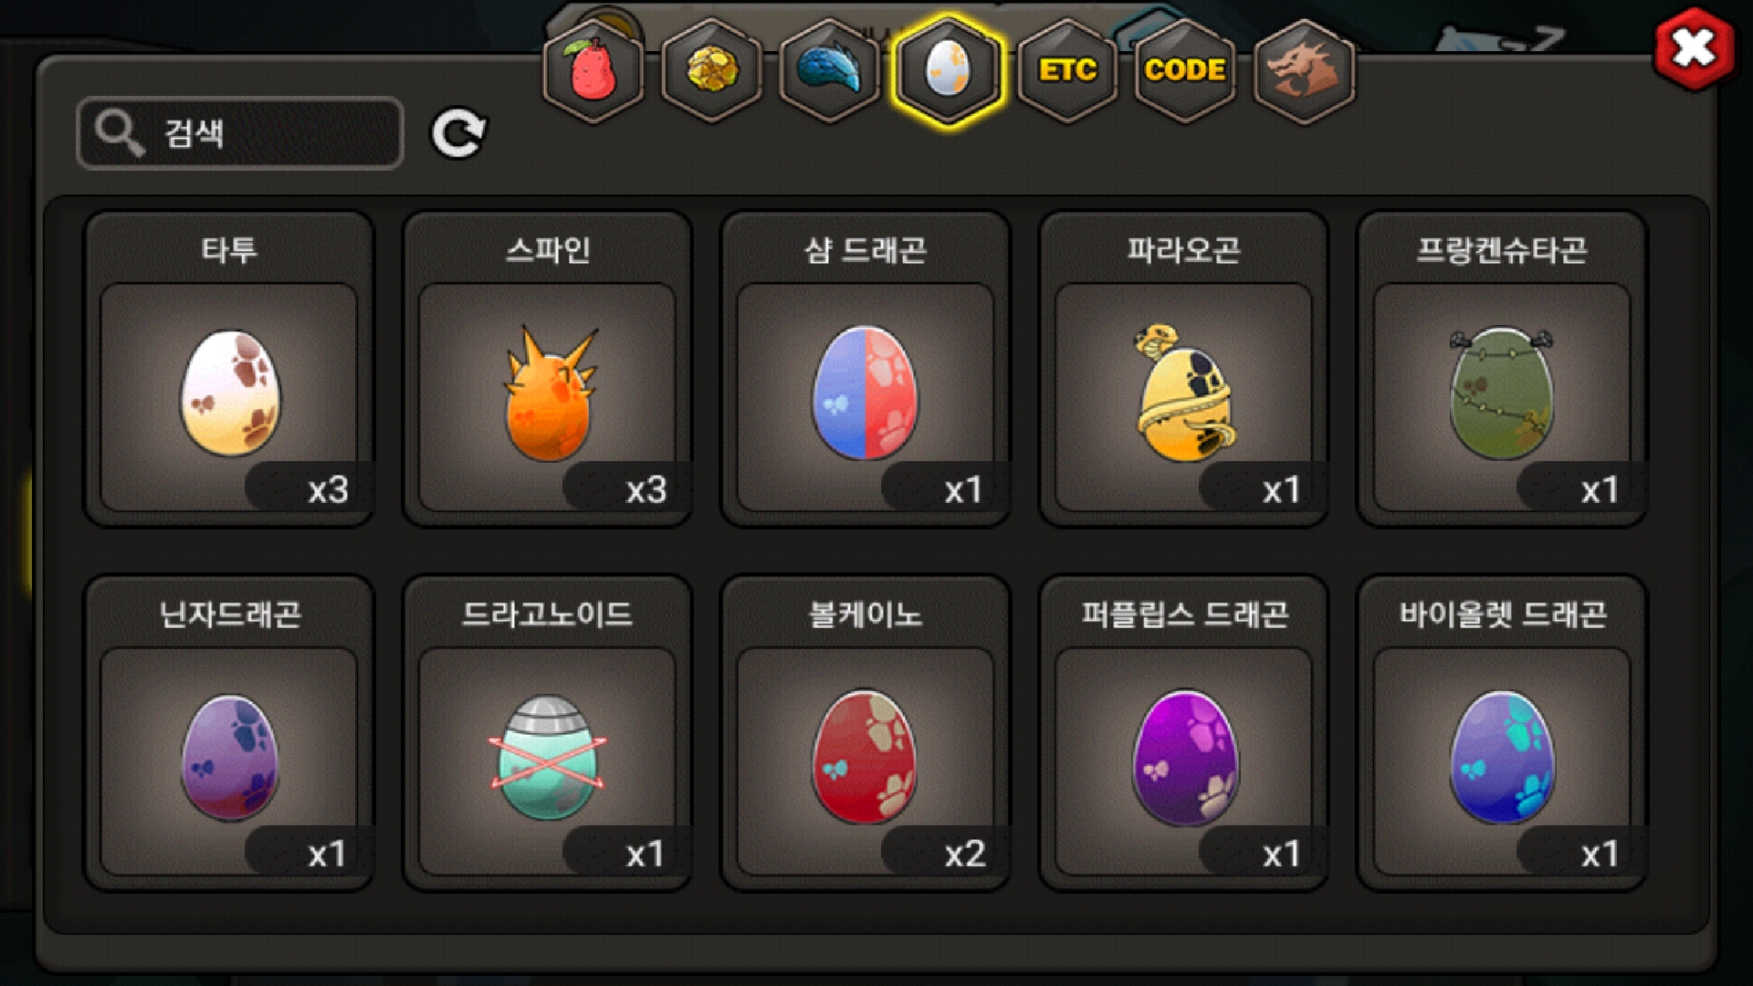Click the magnifying glass search icon
This screenshot has height=986, width=1753.
point(120,133)
